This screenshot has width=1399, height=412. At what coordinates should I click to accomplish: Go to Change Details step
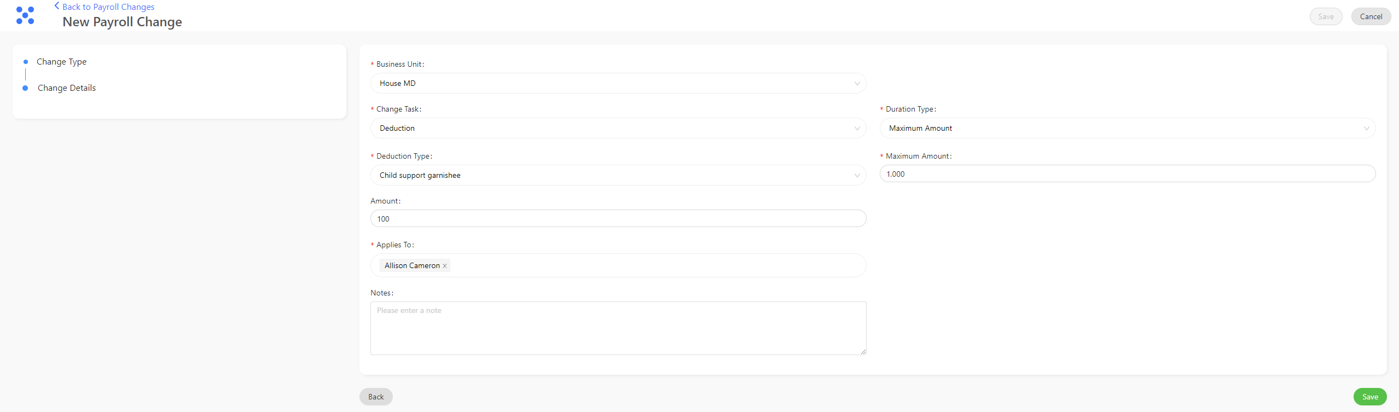point(67,88)
